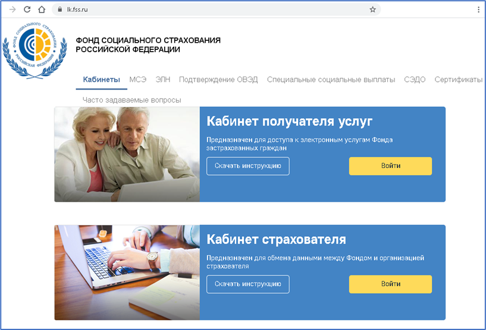
Task: Switch to Подтверждение ОВЭД tab
Action: [x=218, y=80]
